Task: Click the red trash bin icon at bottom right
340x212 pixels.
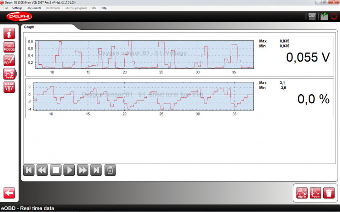Action: 330,192
